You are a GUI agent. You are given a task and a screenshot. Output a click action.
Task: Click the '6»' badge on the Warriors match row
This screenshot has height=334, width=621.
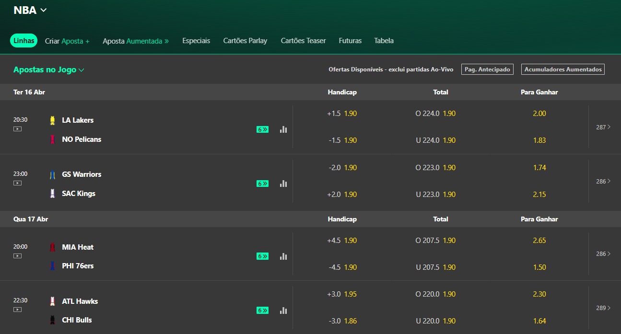(x=262, y=183)
